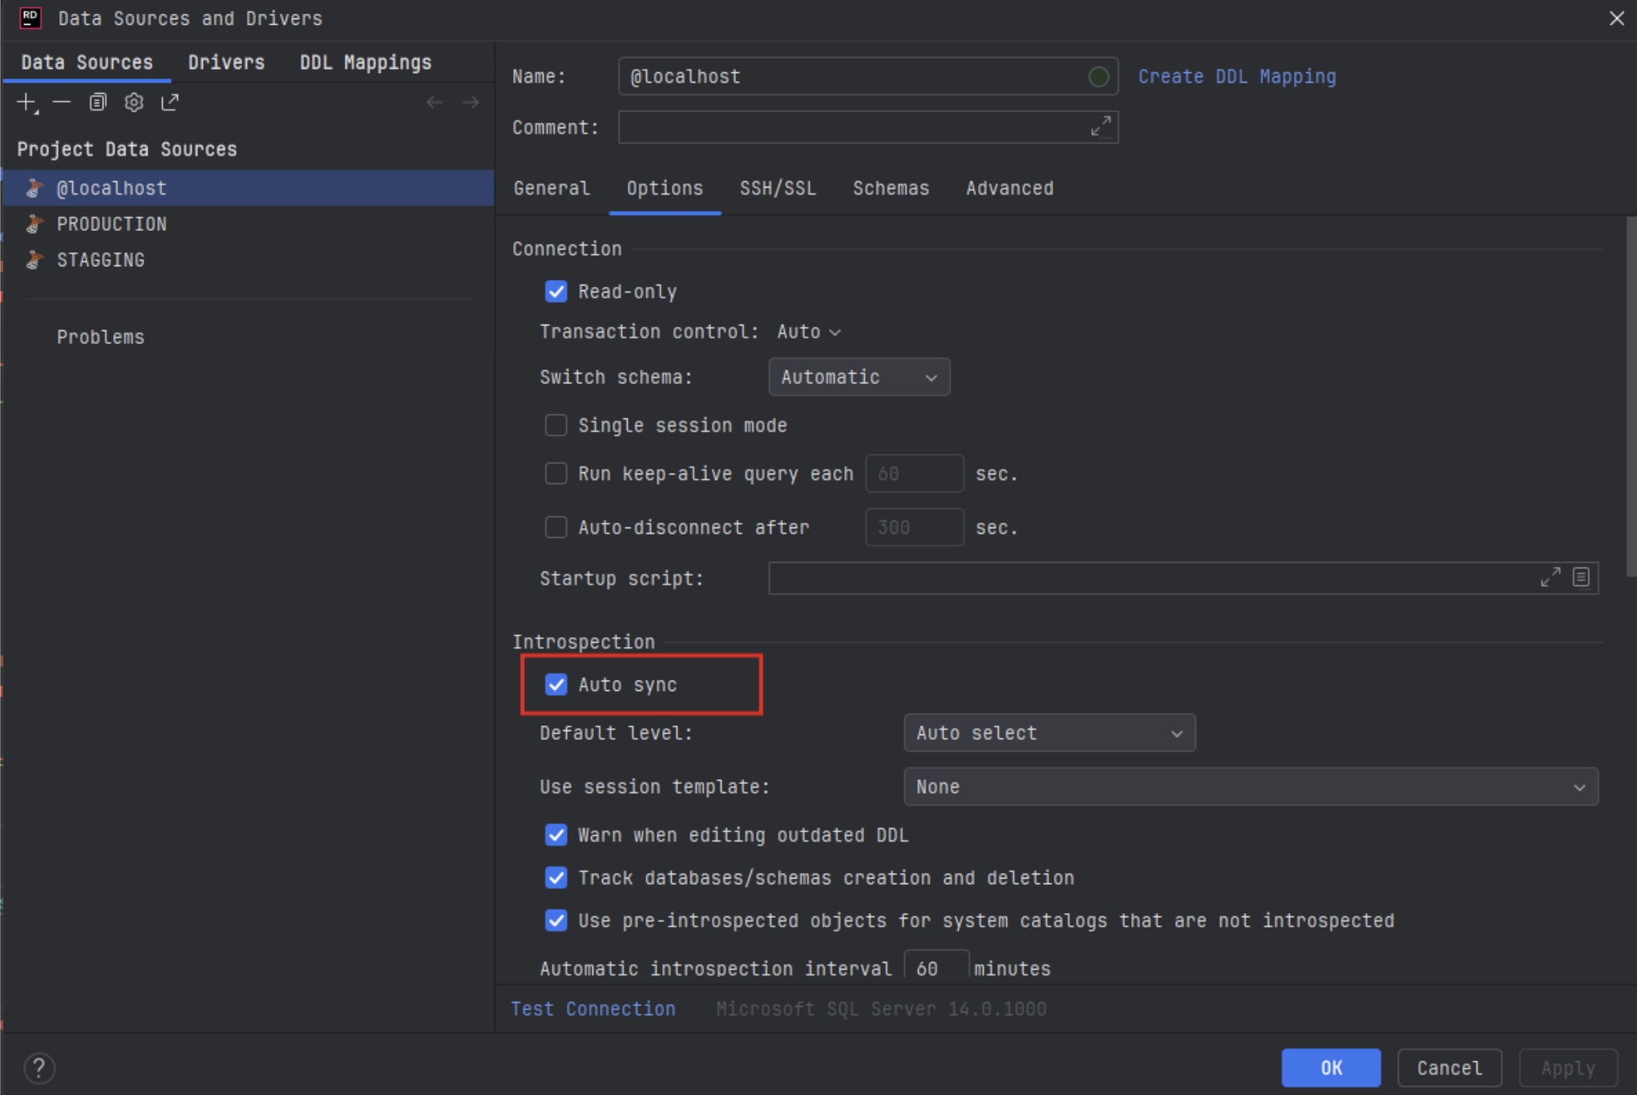Image resolution: width=1637 pixels, height=1095 pixels.
Task: Open Transaction control Auto dropdown
Action: [809, 332]
